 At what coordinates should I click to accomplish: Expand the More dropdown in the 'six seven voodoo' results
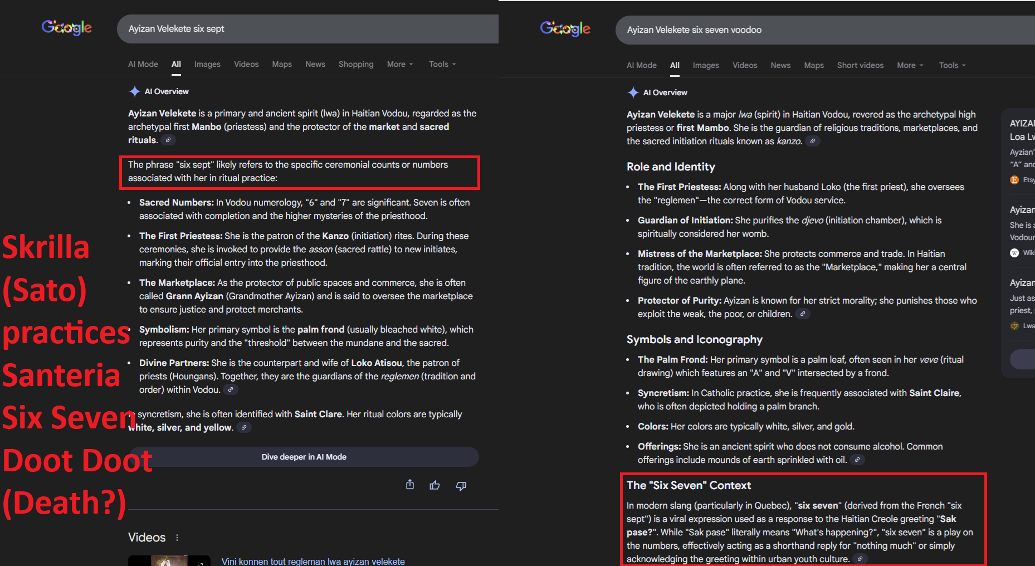tap(910, 65)
